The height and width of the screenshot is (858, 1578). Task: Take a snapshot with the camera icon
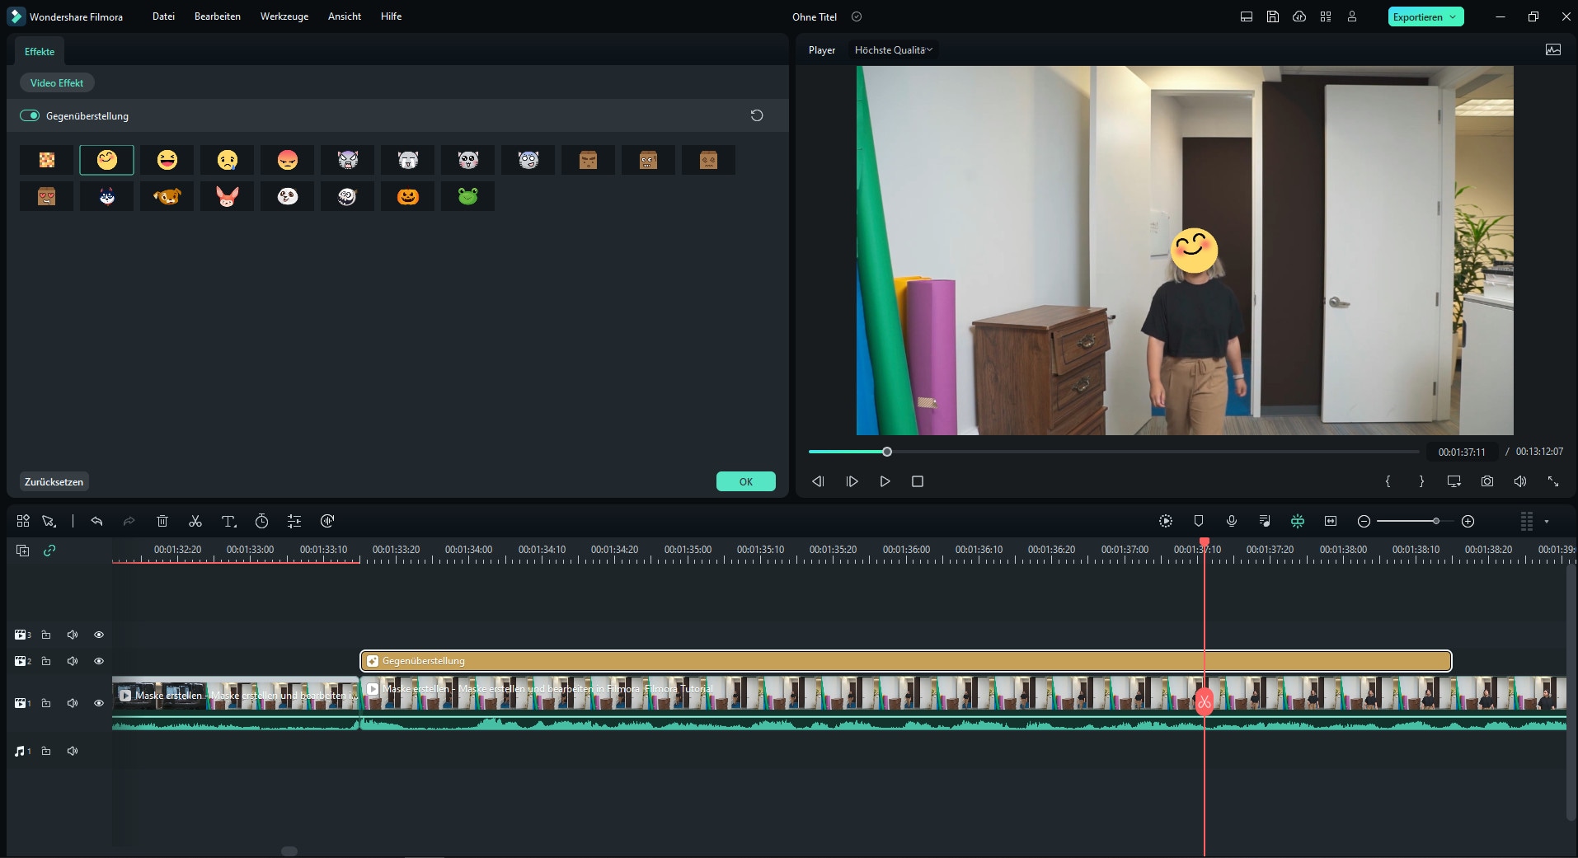click(x=1487, y=481)
